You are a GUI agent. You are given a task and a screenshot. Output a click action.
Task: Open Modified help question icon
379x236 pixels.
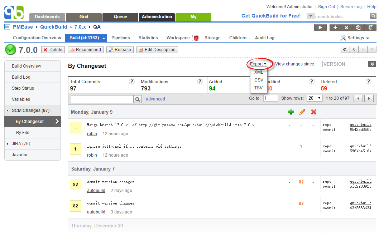click(312, 82)
